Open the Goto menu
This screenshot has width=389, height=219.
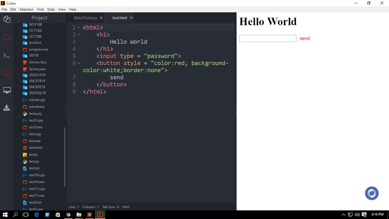pos(51,9)
